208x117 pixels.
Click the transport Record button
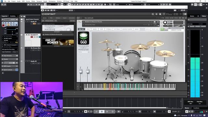pyautogui.click(x=113, y=111)
